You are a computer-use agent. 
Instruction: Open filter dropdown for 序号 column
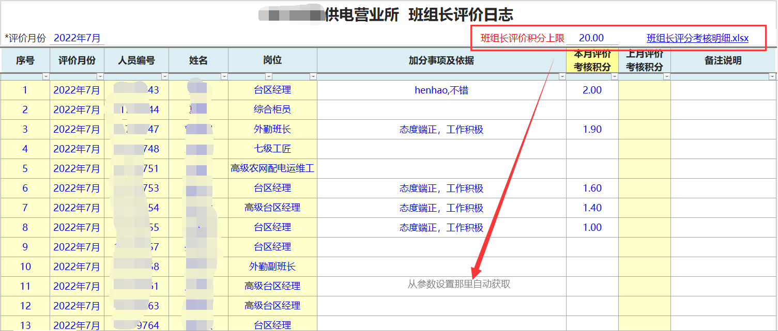tap(46, 76)
